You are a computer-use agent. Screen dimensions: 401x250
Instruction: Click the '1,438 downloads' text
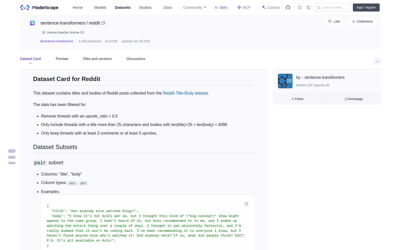point(90,41)
